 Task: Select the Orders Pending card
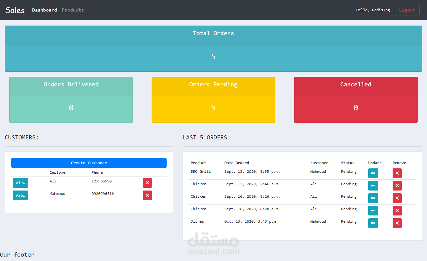tap(213, 100)
